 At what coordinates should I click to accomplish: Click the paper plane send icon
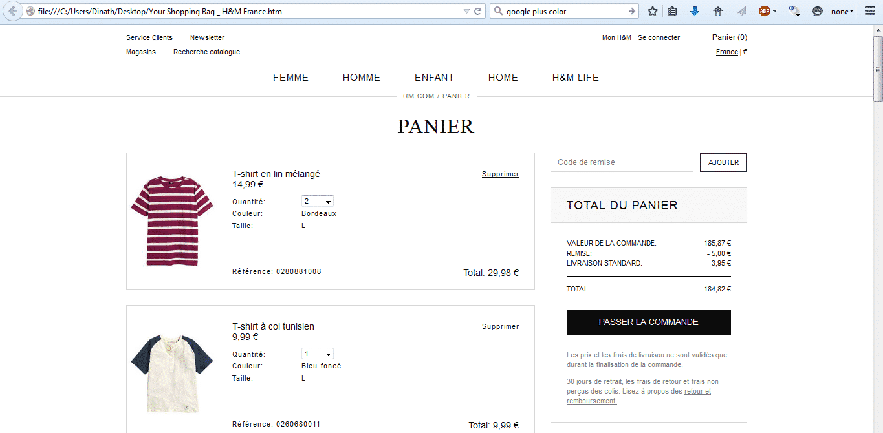(741, 11)
